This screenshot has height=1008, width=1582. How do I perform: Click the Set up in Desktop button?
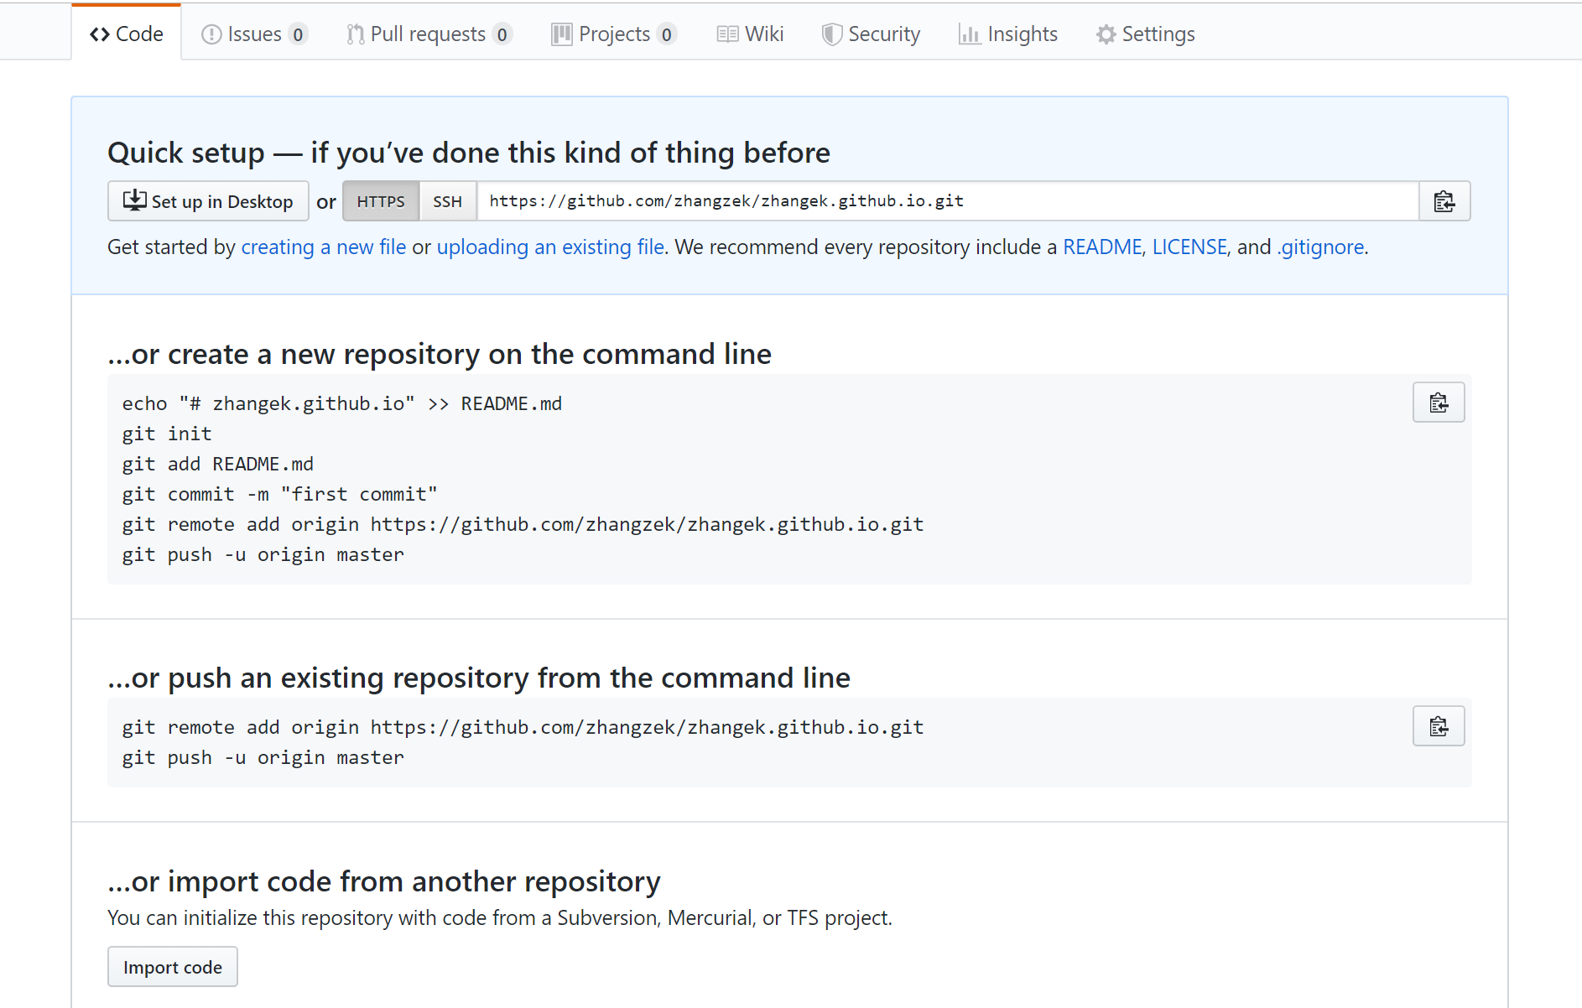[208, 201]
